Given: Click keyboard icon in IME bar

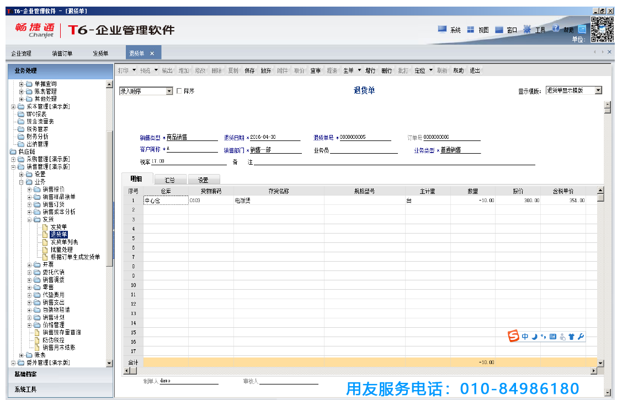Looking at the screenshot, I should pyautogui.click(x=553, y=337).
